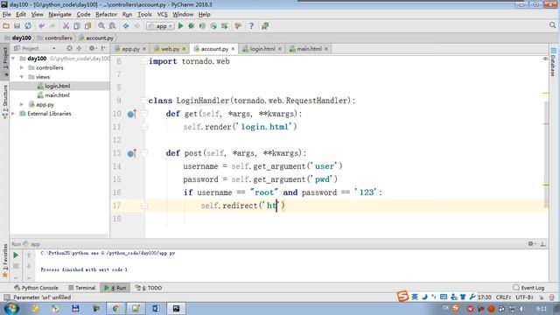
Task: Click the Synchronize toolbar icon
Action: point(28,26)
